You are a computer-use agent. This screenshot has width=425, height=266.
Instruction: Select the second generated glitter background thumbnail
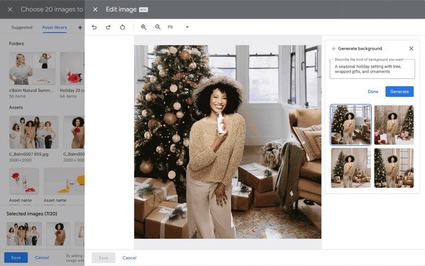coord(394,125)
